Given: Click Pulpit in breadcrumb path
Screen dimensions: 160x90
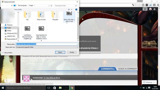Looking at the screenshot, I should click(x=31, y=5).
